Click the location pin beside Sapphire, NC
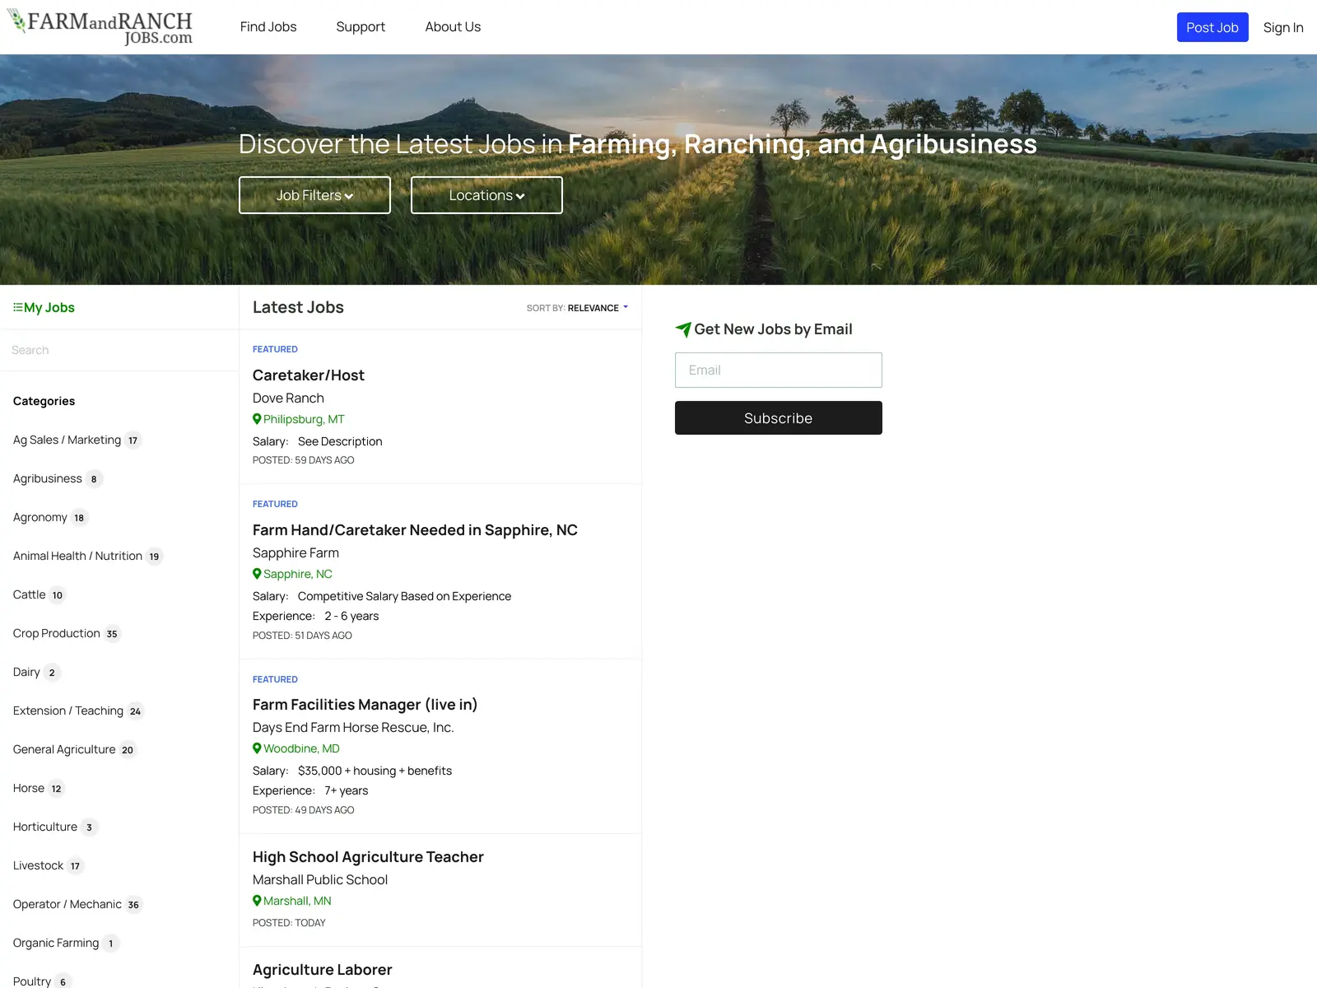Screen dimensions: 1317x988 [x=257, y=574]
